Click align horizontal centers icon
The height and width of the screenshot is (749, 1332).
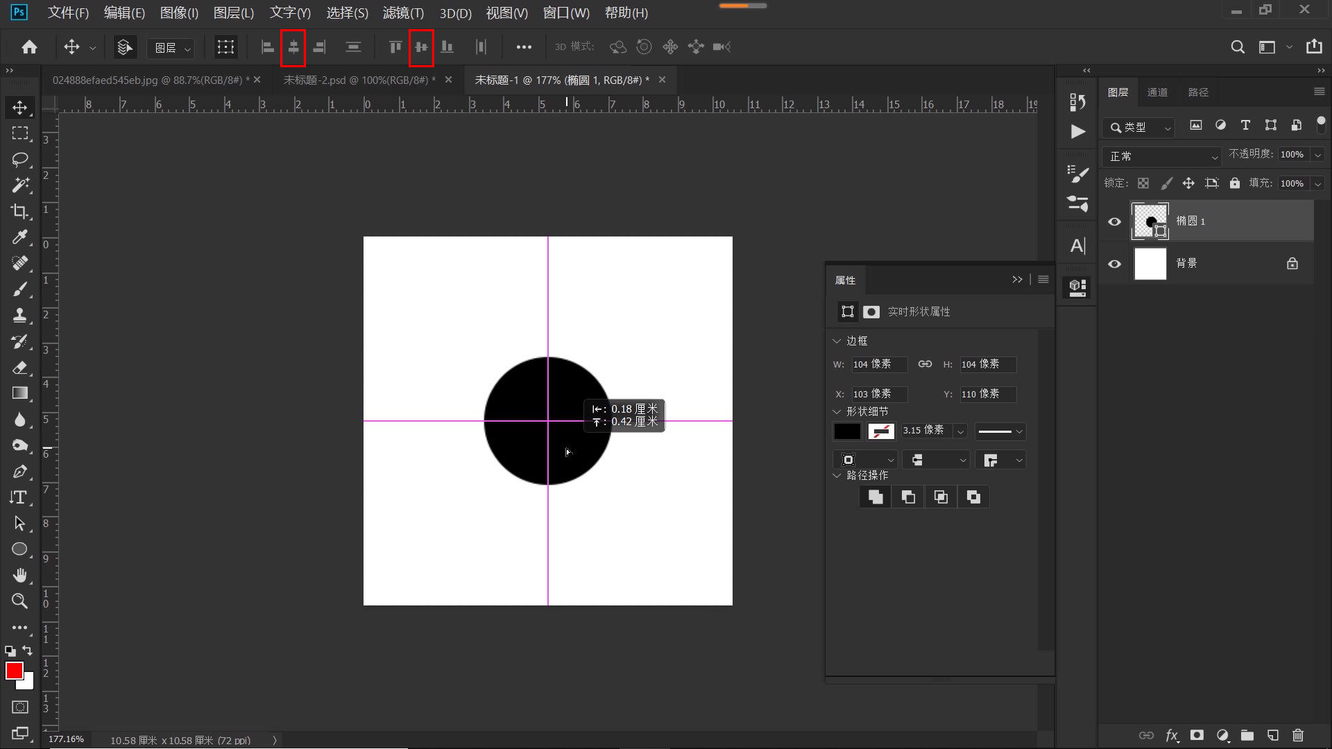click(x=293, y=47)
